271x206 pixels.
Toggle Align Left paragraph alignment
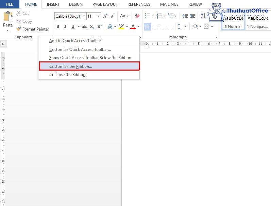pos(148,26)
